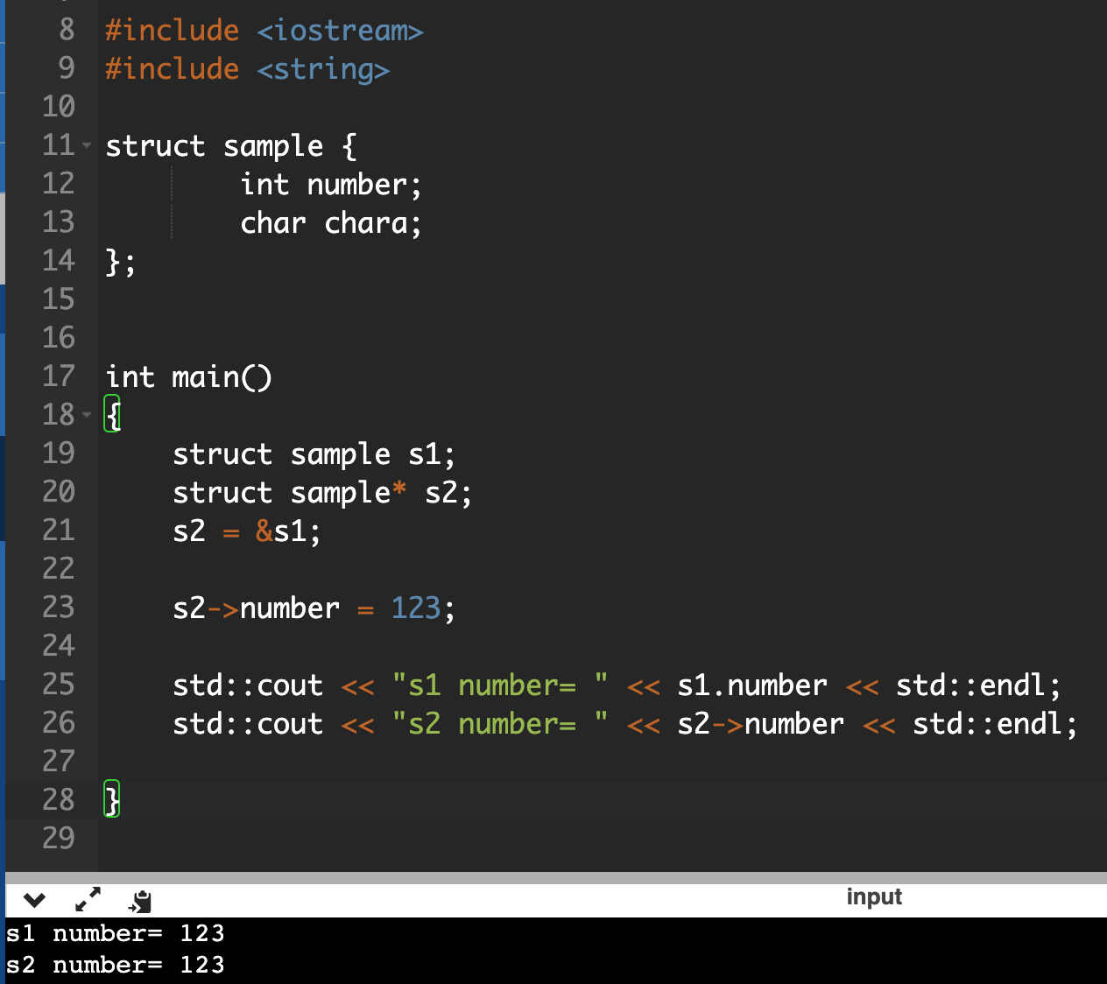This screenshot has height=984, width=1107.
Task: Place cursor on the 123 numeric literal
Action: 415,608
